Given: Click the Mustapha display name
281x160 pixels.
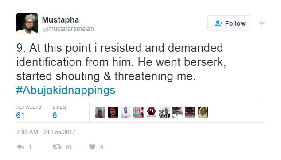Looking at the screenshot, I should [60, 20].
